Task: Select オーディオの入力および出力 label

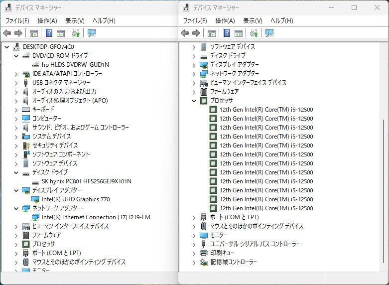Action: click(x=64, y=91)
